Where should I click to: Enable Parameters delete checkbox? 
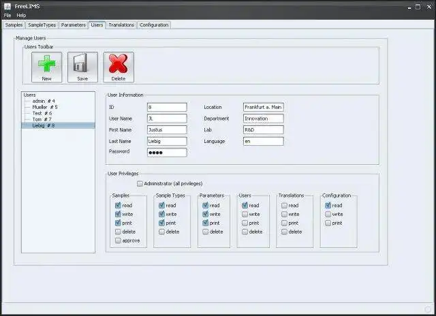[206, 232]
